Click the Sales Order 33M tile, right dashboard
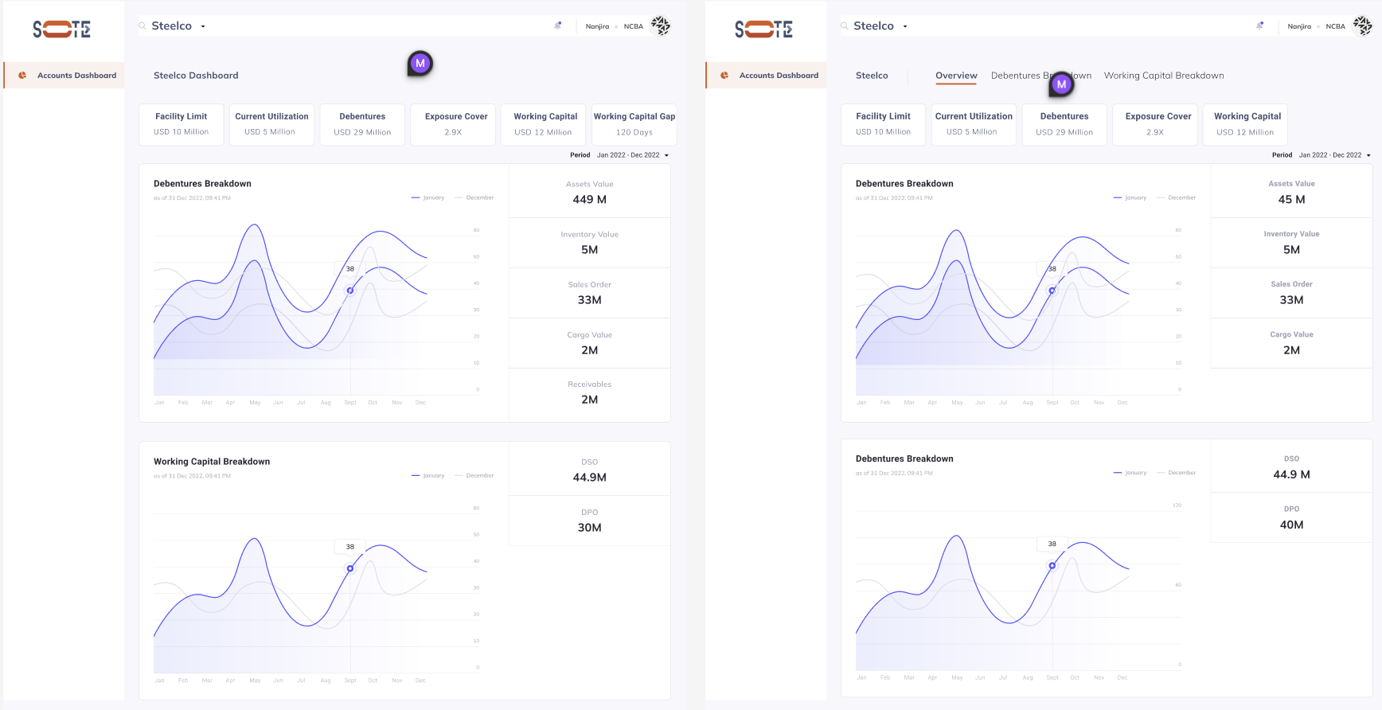1382x710 pixels. coord(1291,293)
